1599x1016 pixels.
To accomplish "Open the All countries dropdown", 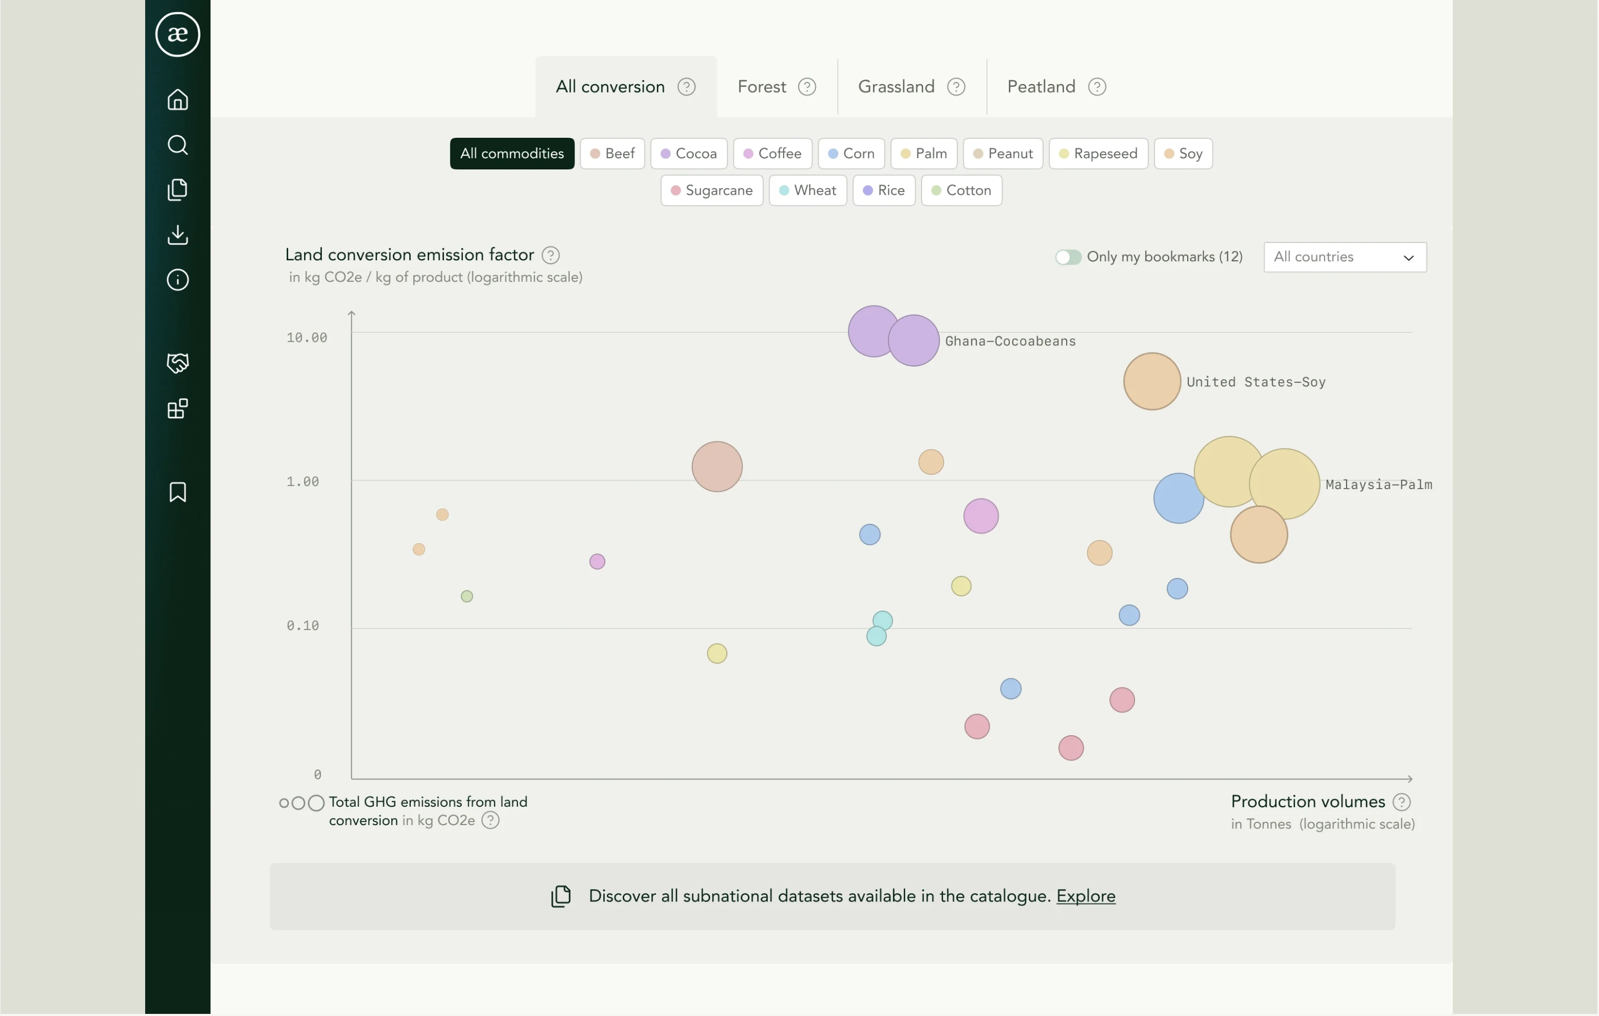I will (x=1344, y=257).
